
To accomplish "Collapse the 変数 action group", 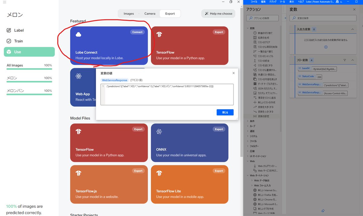I will [248, 28].
